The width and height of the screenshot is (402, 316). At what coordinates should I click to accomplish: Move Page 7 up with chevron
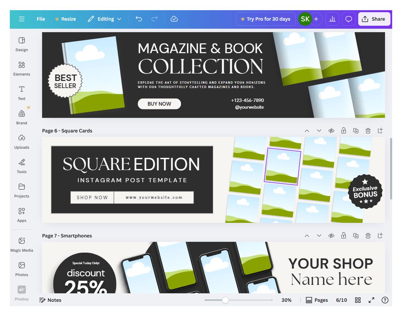307,236
